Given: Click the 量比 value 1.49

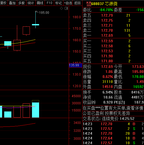Looking at the screenshot, I should (x=140, y=82).
